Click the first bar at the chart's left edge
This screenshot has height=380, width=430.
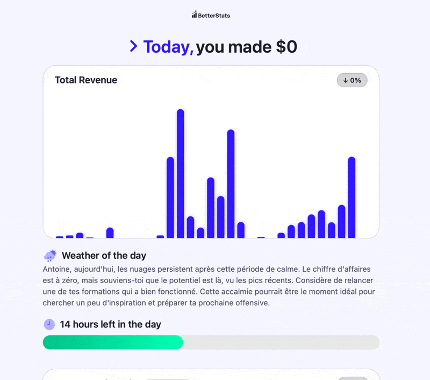tap(60, 237)
